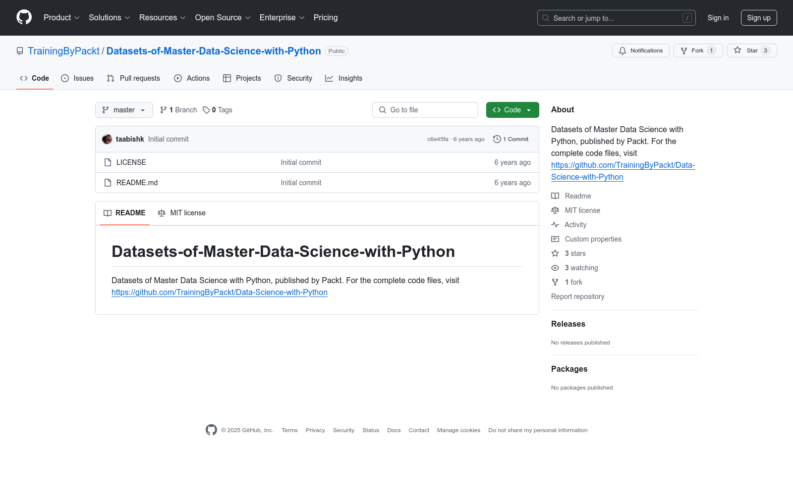Open the Projects tab

click(x=242, y=78)
